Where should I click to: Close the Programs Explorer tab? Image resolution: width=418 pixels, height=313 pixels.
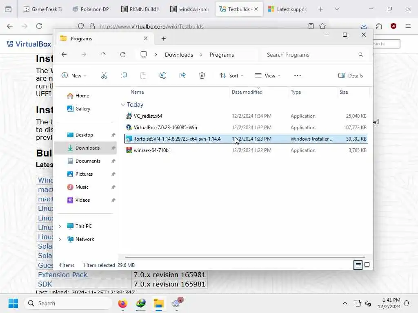[146, 38]
